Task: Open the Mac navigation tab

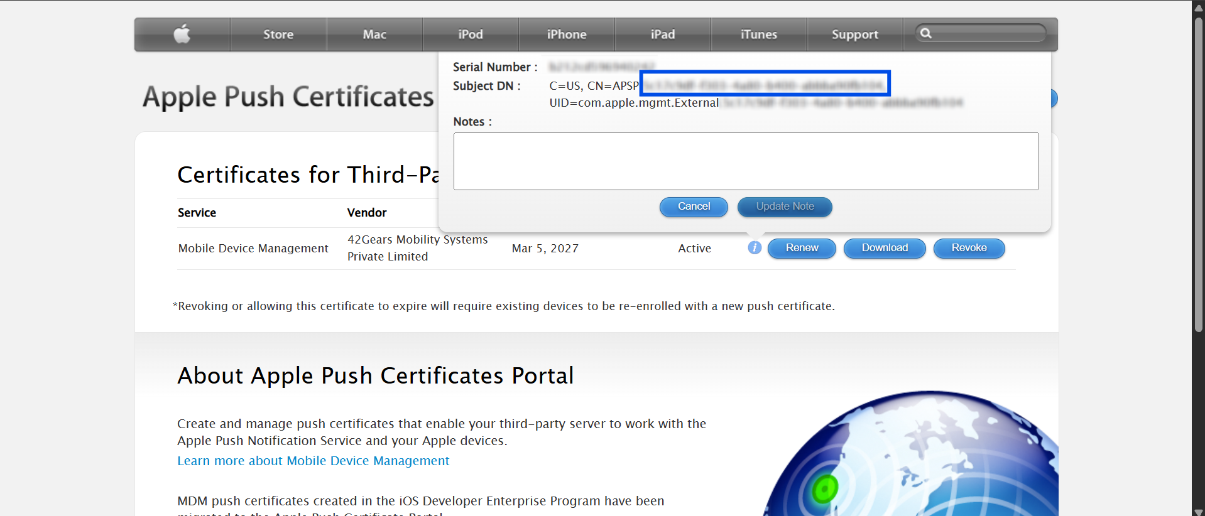Action: pyautogui.click(x=374, y=35)
